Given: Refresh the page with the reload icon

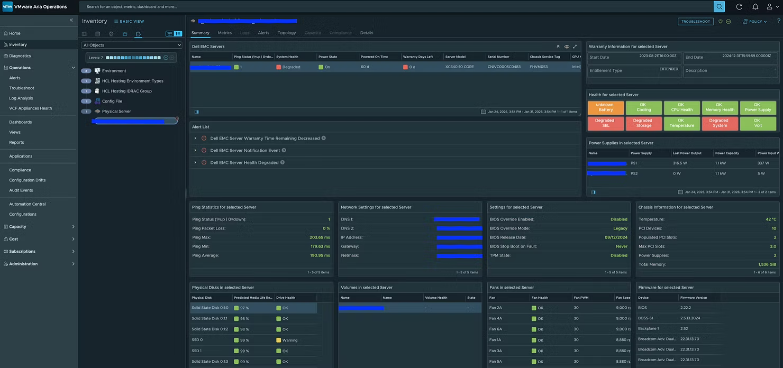Looking at the screenshot, I should (739, 6).
